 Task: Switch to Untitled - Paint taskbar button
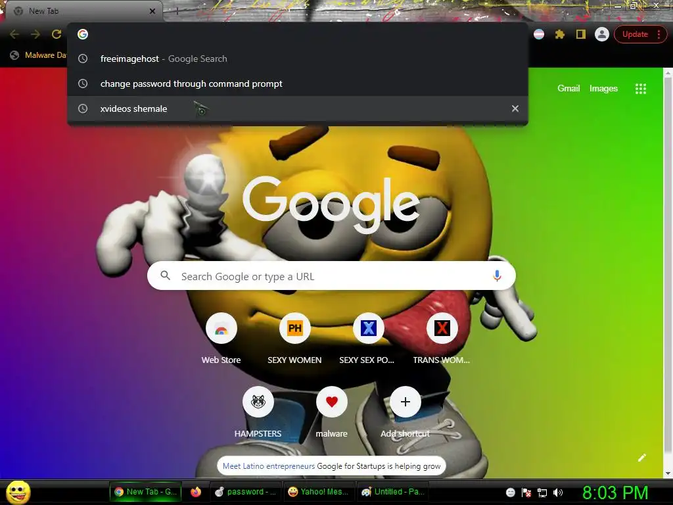click(x=393, y=492)
